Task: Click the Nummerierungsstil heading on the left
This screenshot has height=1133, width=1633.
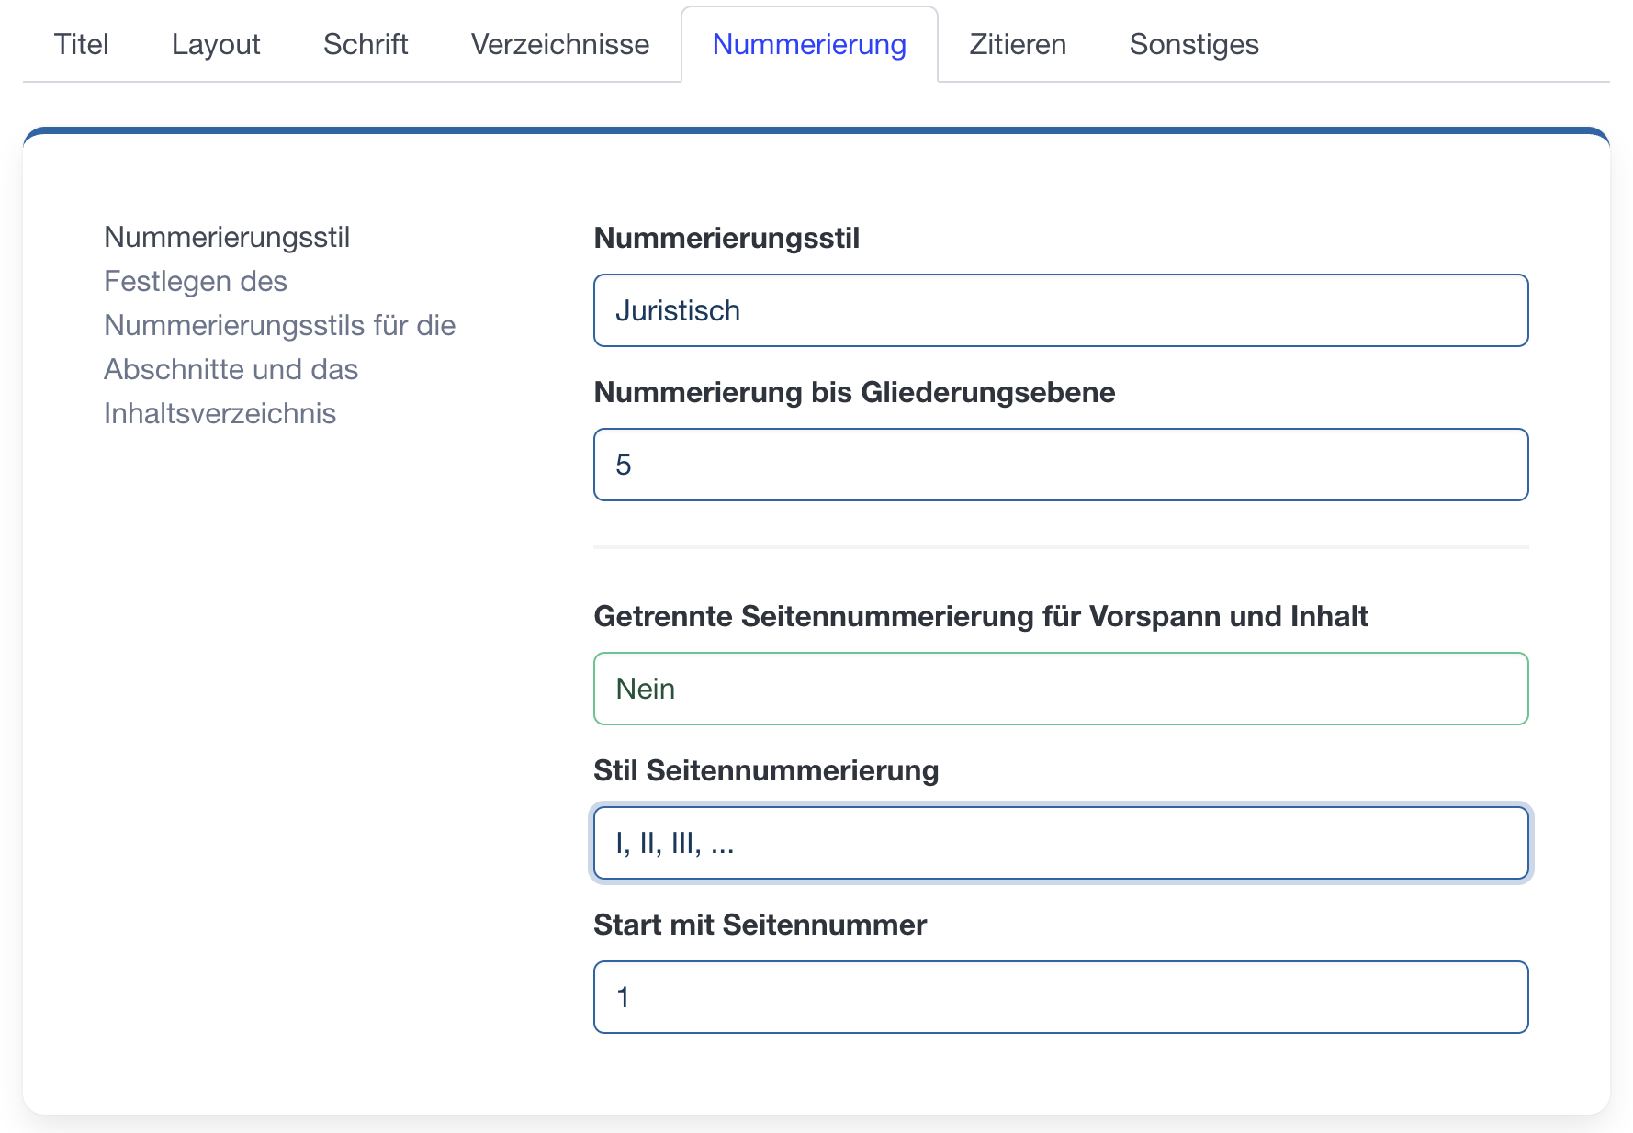Action: [x=227, y=237]
